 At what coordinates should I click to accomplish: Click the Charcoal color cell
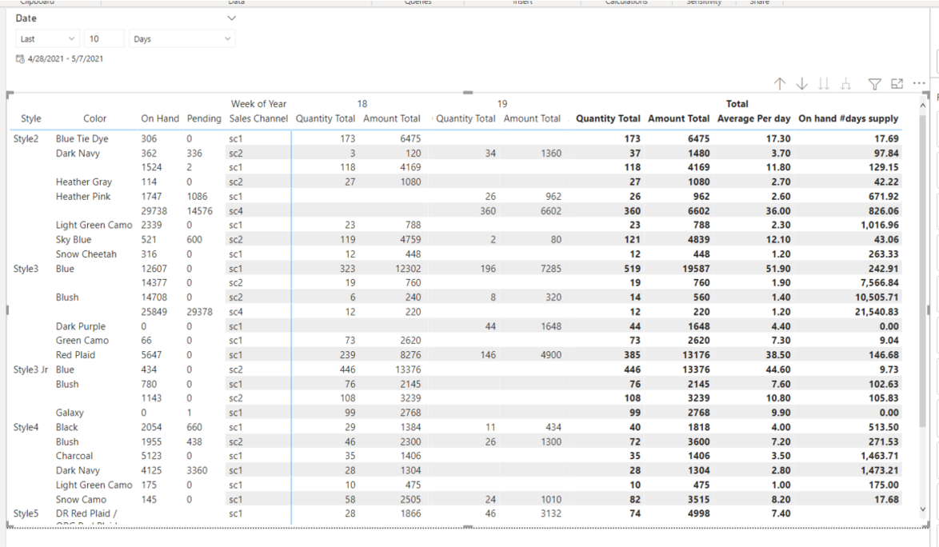pos(74,456)
